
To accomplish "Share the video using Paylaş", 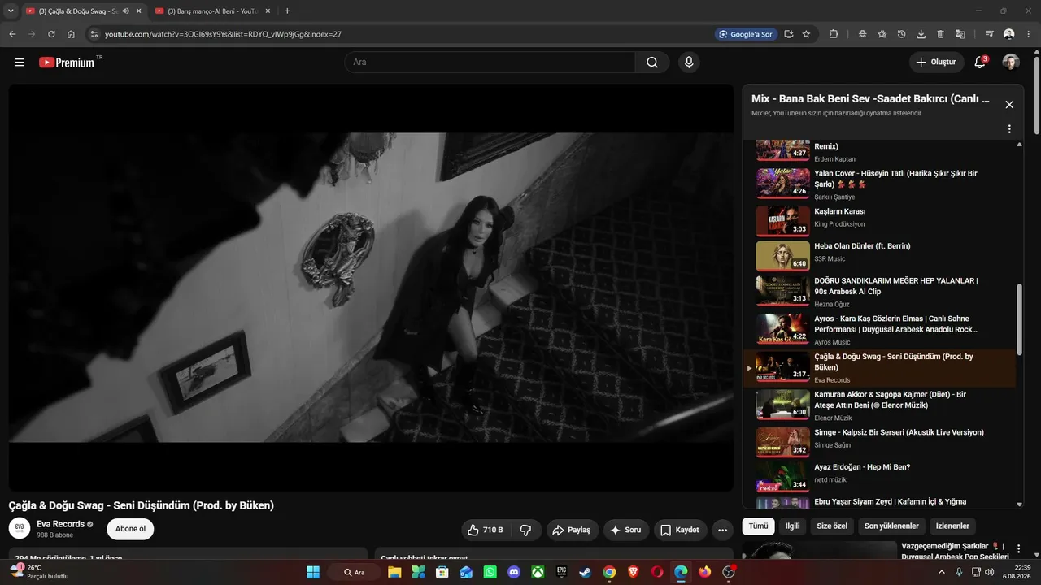I will click(x=573, y=530).
